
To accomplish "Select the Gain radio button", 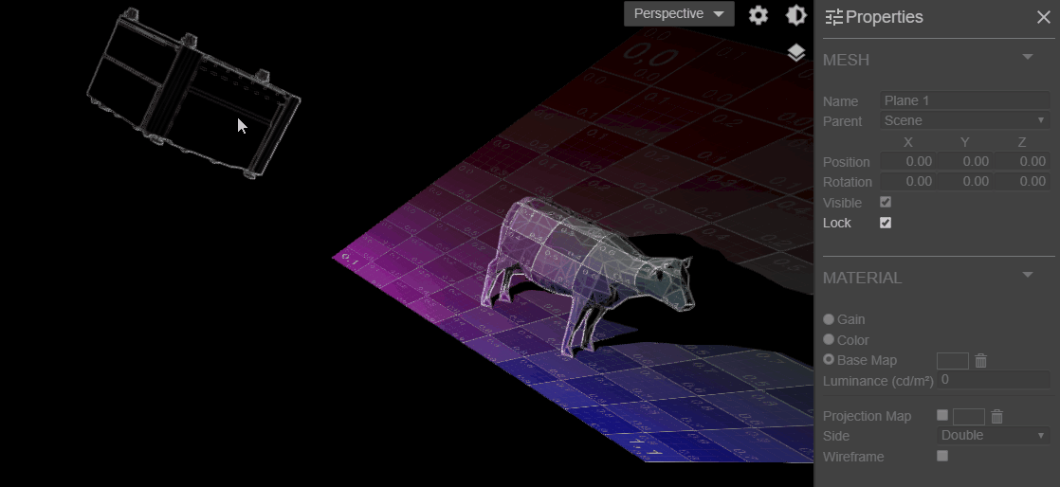I will tap(829, 320).
